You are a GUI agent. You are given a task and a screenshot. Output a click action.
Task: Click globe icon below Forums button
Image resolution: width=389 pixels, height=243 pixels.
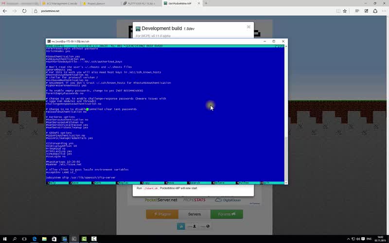(x=208, y=226)
